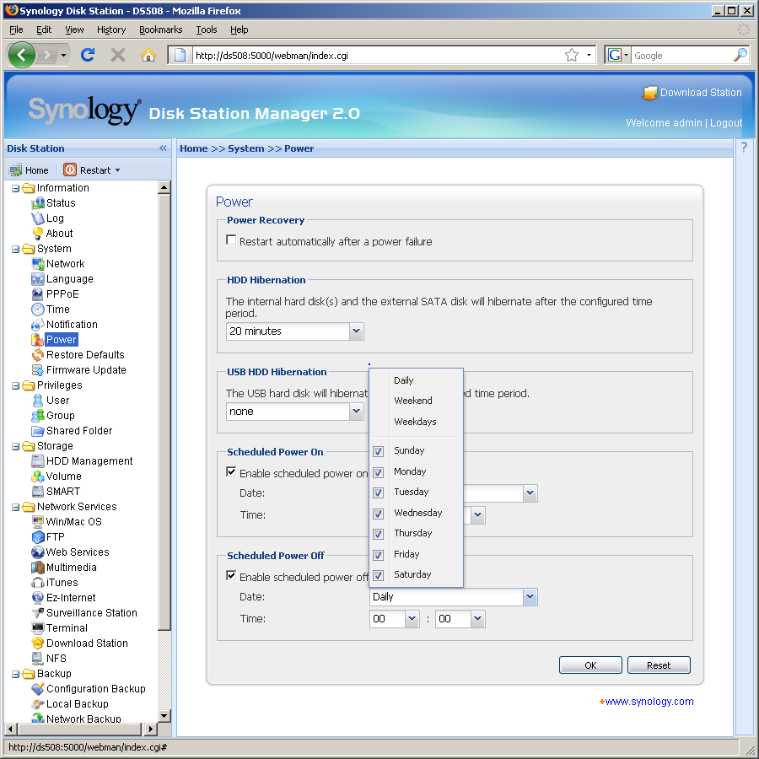The image size is (759, 759).
Task: Uncheck Saturday in the day list
Action: pyautogui.click(x=379, y=575)
